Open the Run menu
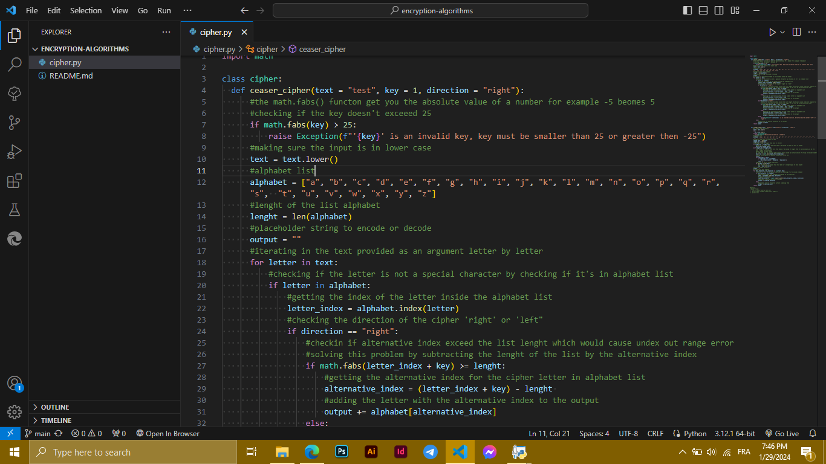 tap(164, 10)
